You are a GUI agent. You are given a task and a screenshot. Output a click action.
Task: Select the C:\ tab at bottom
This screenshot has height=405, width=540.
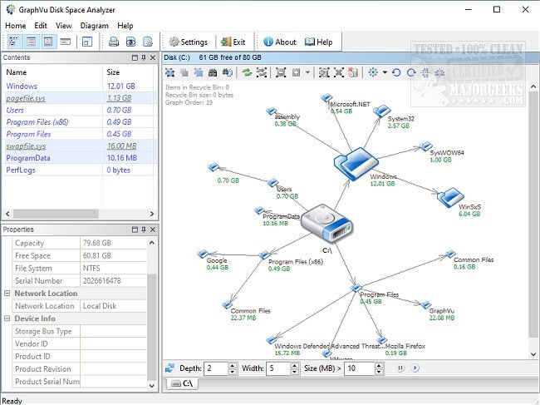[x=182, y=383]
